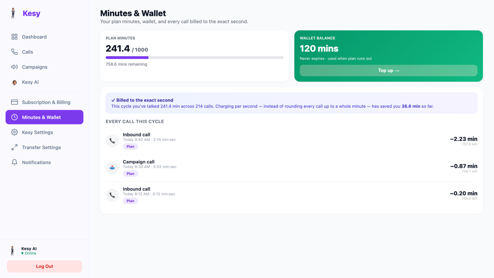The width and height of the screenshot is (494, 278).
Task: Click the Kesy logo figure icon
Action: coord(13,13)
